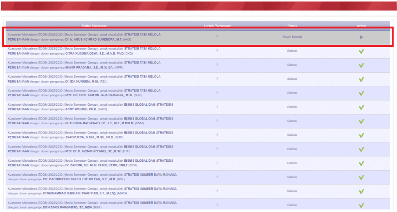The width and height of the screenshot is (397, 212).
Task: Click green checkmark for Muhammad Subhan Iswahyudi row
Action: click(361, 191)
